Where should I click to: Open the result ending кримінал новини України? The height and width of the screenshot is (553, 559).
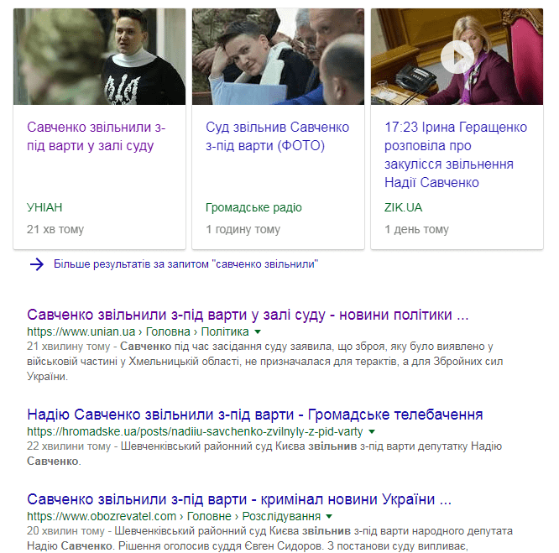click(x=239, y=499)
